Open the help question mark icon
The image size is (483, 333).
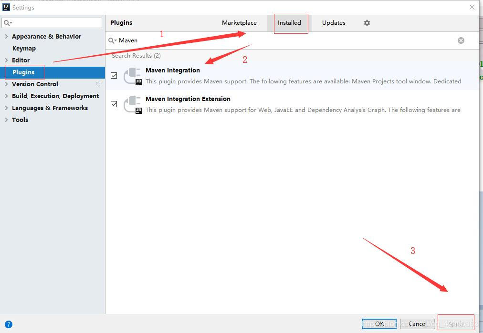(9, 324)
